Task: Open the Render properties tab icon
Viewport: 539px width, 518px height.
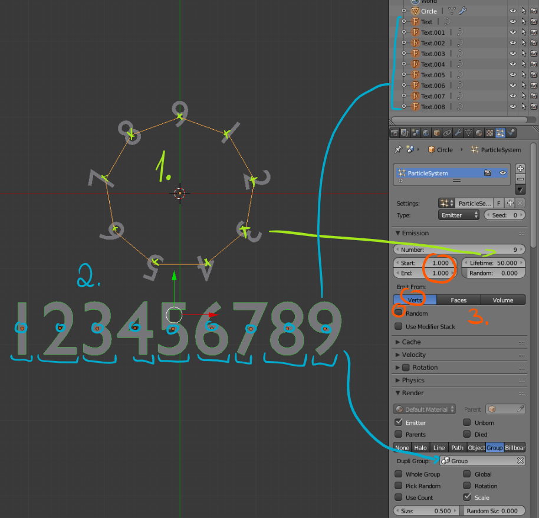Action: coord(395,132)
